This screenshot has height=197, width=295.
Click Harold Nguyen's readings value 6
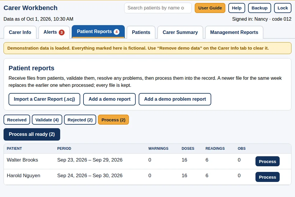click(x=207, y=175)
